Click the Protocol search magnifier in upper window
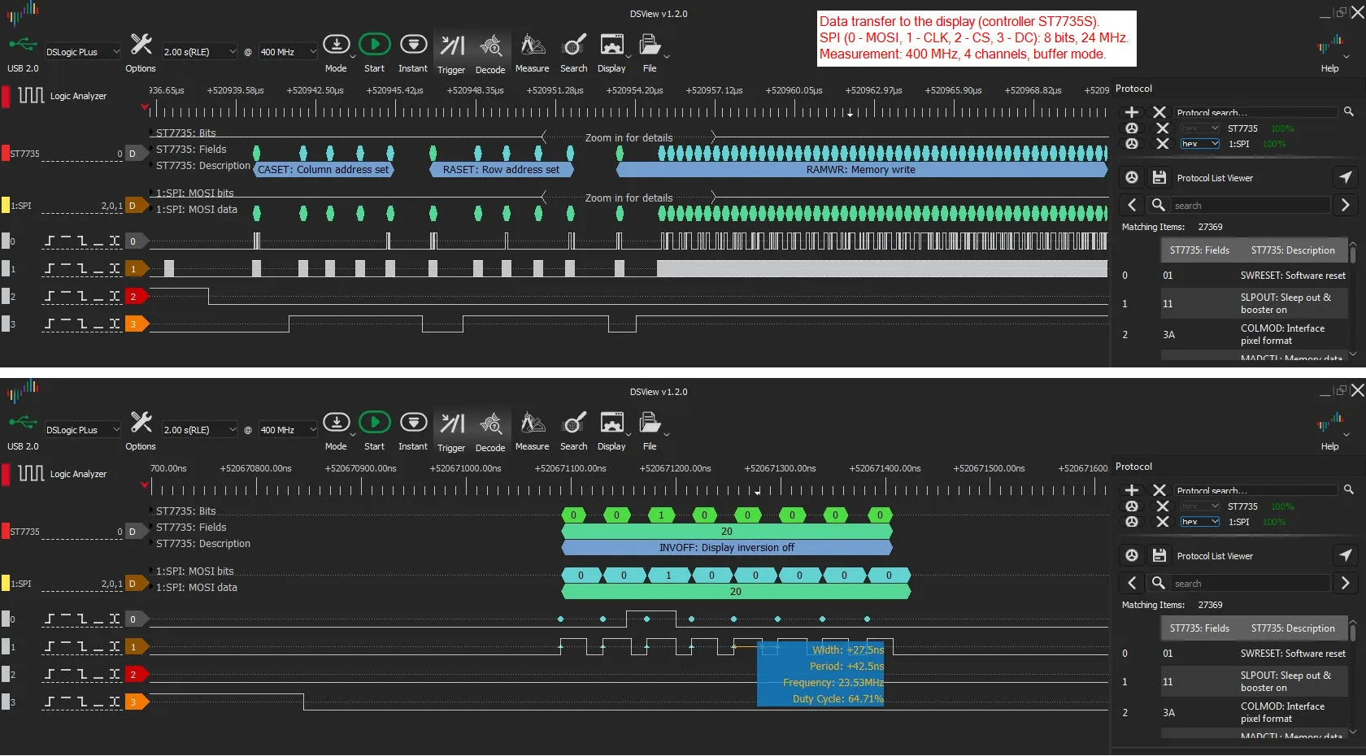 pyautogui.click(x=1349, y=111)
